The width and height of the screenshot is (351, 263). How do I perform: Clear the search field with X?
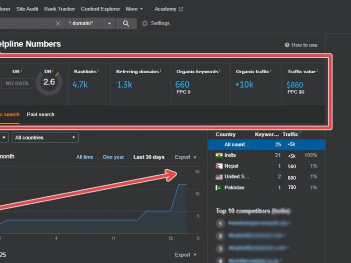58,23
